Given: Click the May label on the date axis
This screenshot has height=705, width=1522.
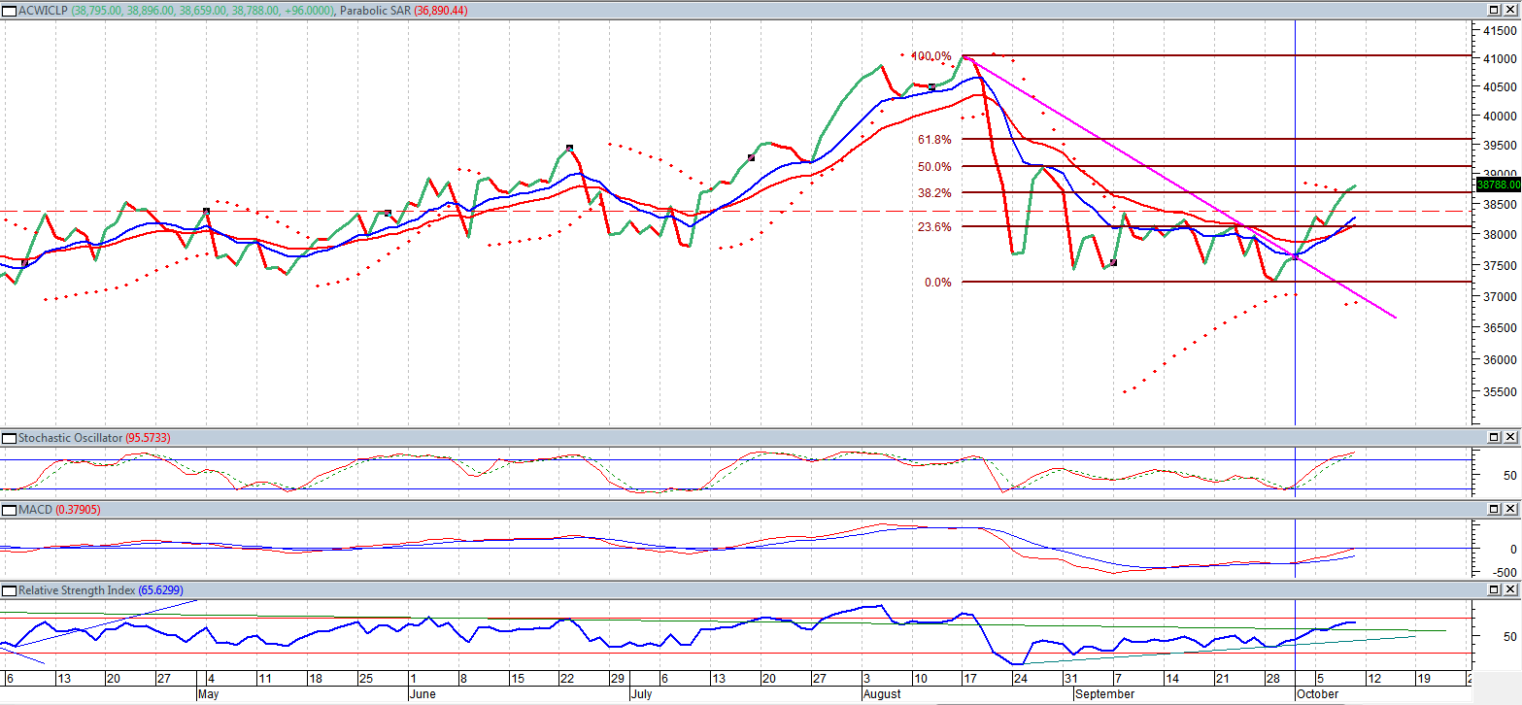Looking at the screenshot, I should 209,694.
